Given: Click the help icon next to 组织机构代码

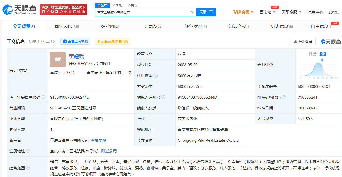Looking at the screenshot, I should [x=284, y=97].
